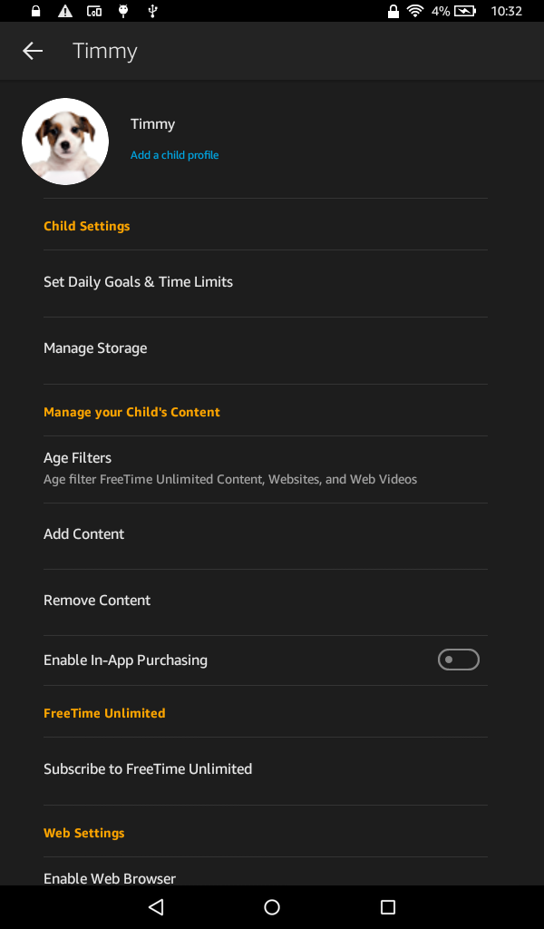Tap the USB notification icon
Screen dimensions: 544x929
click(152, 11)
